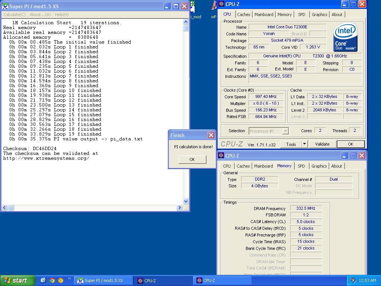The width and height of the screenshot is (381, 286).
Task: Click the Validate button in CPU-Z
Action: (x=322, y=144)
